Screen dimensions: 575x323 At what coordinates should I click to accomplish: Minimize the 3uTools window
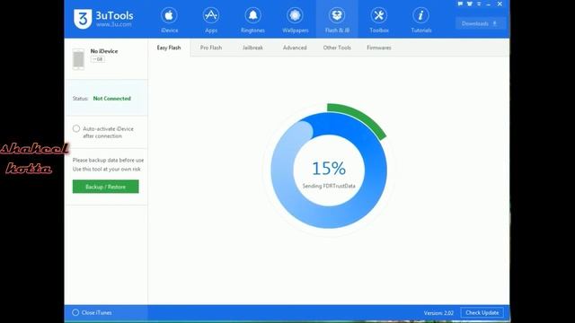489,4
